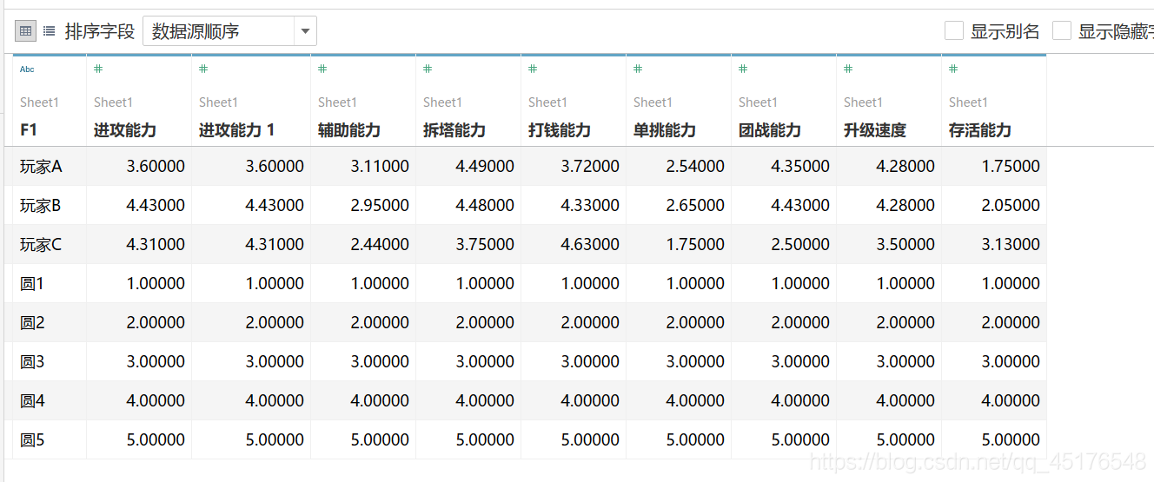The height and width of the screenshot is (482, 1154).
Task: Click the 圆2 row label
Action: (32, 322)
